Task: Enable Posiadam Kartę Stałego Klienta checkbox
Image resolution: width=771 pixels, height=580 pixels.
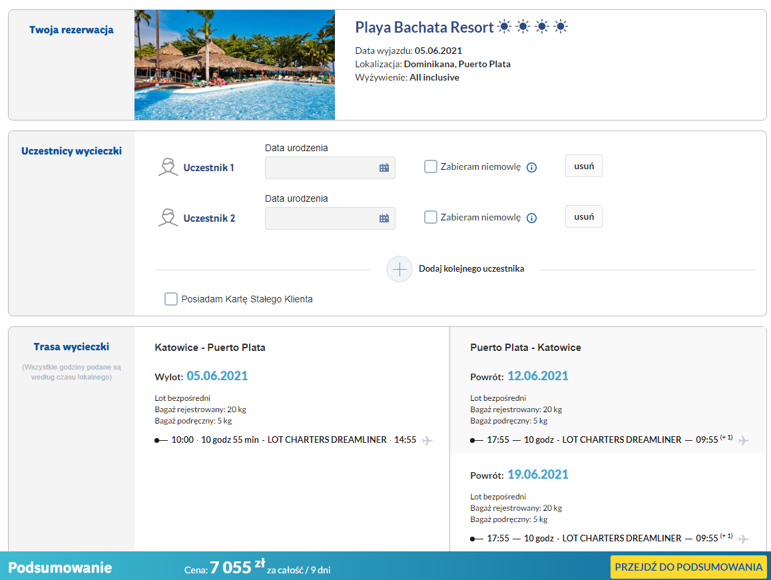Action: coord(171,299)
